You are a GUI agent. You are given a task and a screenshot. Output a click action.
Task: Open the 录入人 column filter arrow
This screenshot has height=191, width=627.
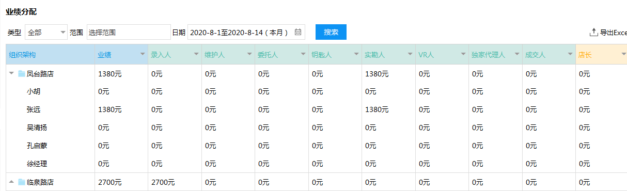[196, 54]
